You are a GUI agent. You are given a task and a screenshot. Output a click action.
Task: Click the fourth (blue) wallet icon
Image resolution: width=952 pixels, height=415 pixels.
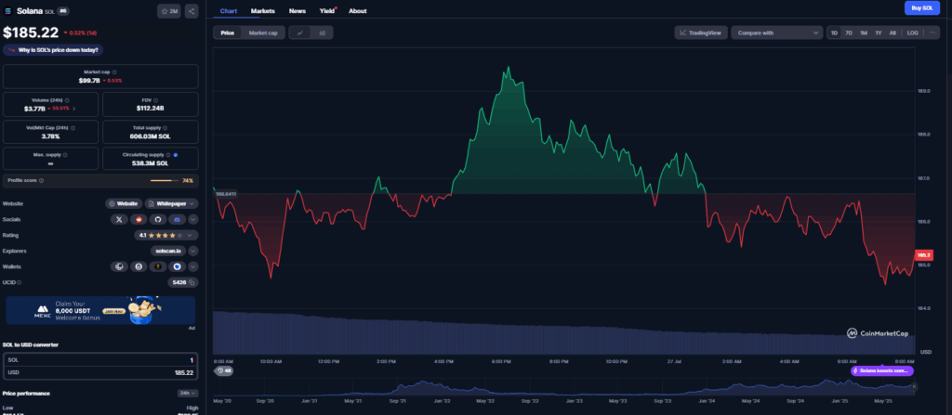pos(178,266)
